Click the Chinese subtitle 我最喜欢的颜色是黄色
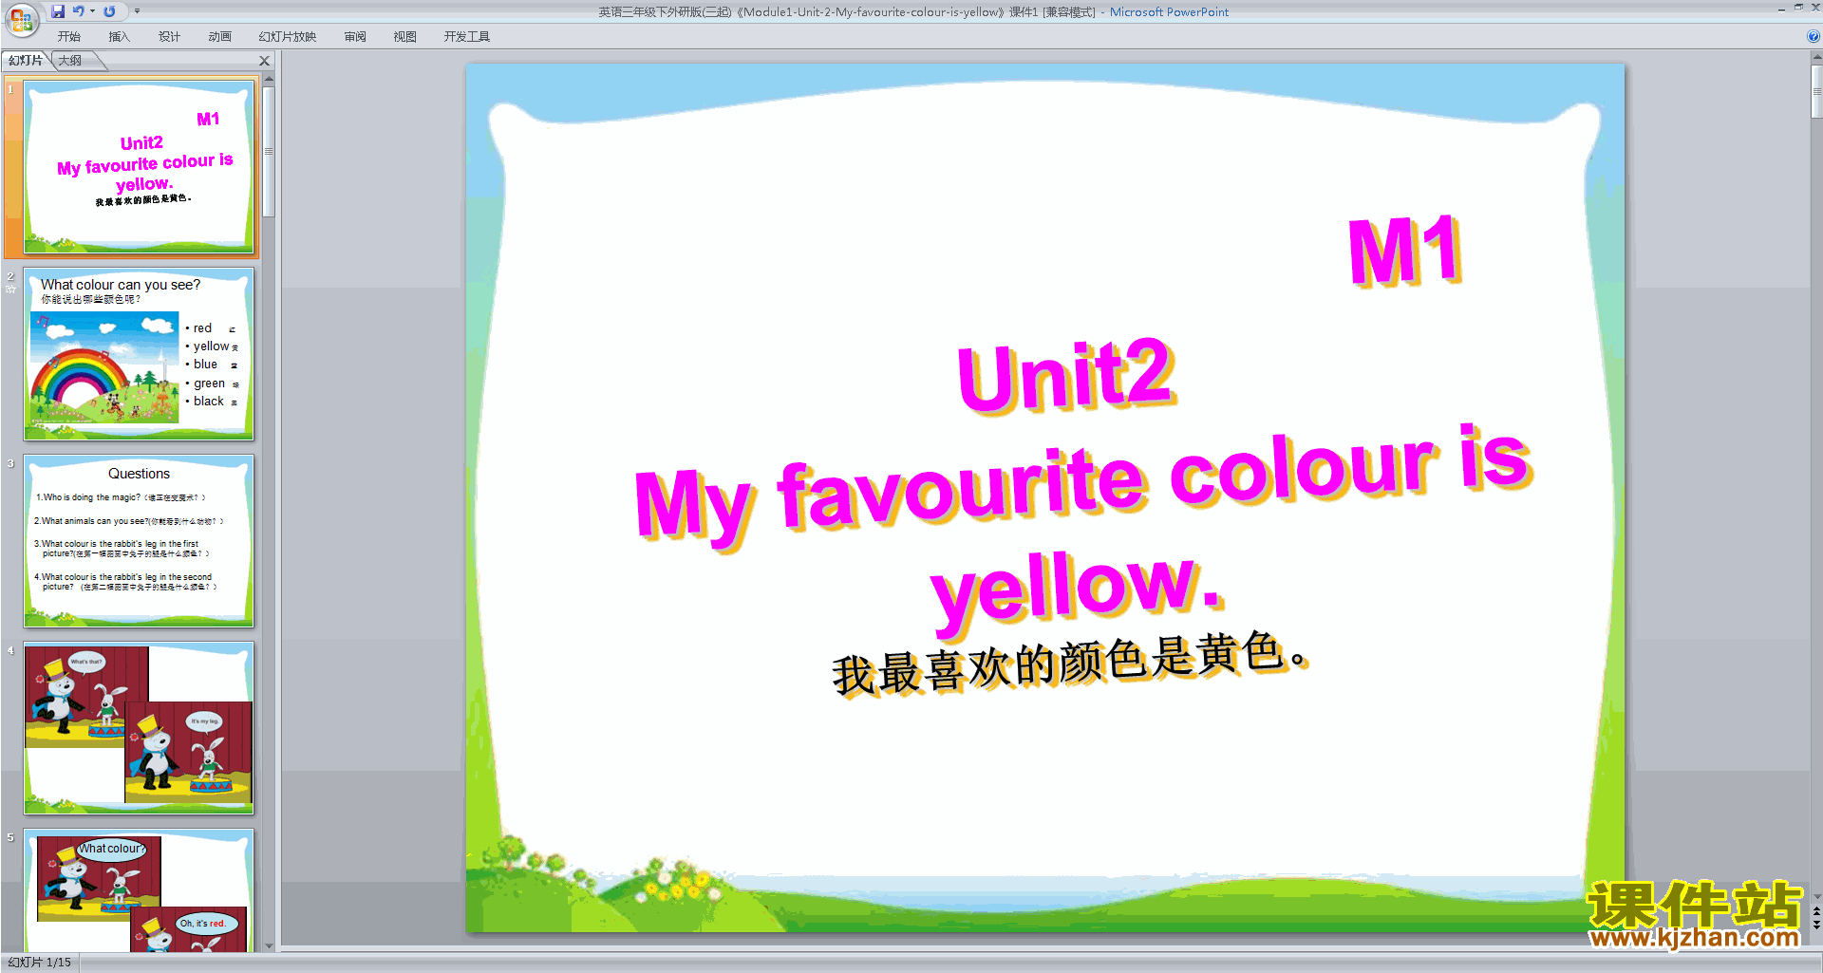1823x973 pixels. [x=1070, y=663]
